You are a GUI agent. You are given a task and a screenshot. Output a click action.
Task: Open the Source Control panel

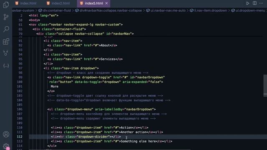coord(6,17)
